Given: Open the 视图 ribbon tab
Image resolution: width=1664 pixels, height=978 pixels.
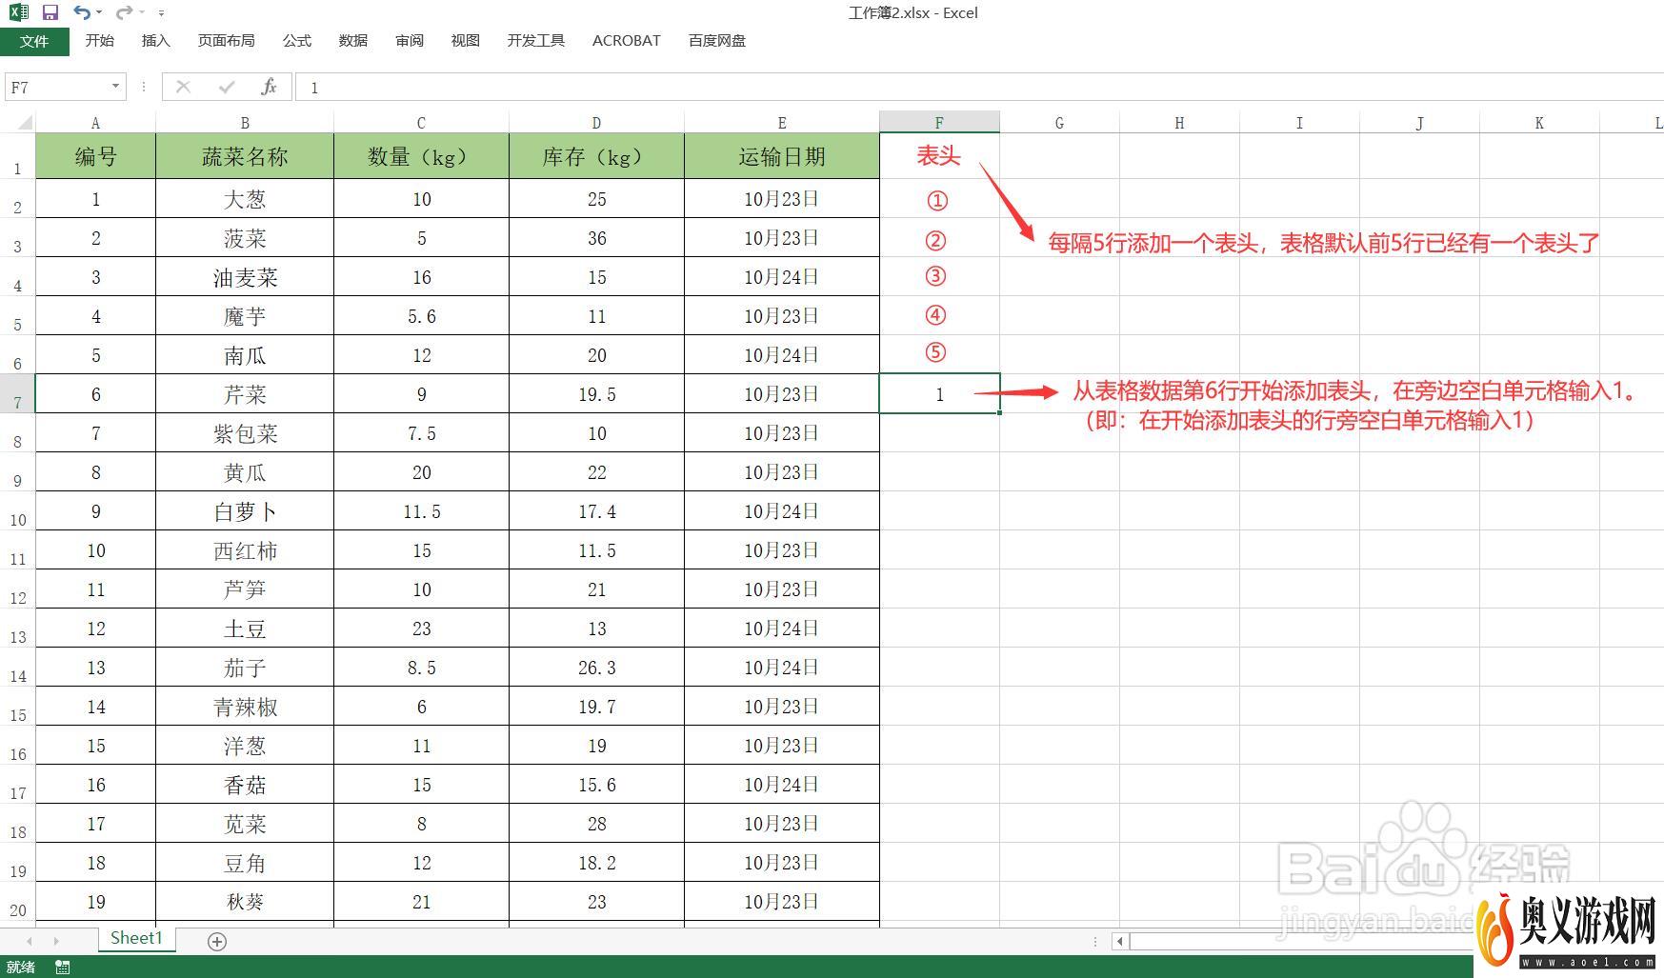Looking at the screenshot, I should tap(466, 41).
